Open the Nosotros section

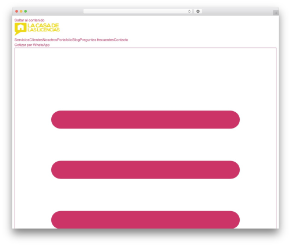(x=50, y=40)
